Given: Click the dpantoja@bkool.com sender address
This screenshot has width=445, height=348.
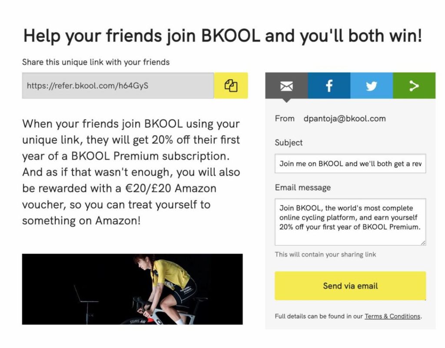Looking at the screenshot, I should 345,119.
